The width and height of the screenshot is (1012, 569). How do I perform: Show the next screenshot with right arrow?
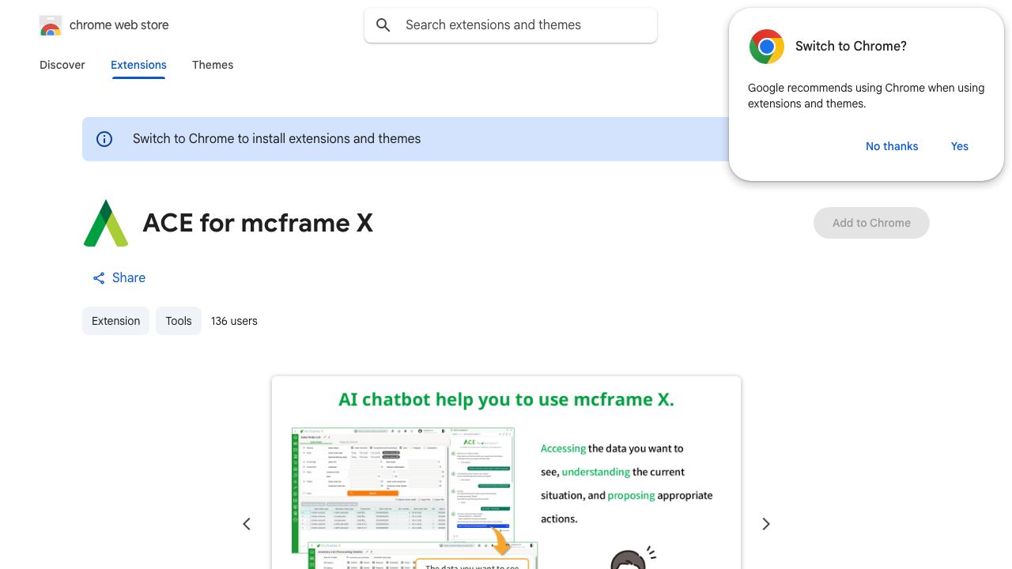pyautogui.click(x=765, y=524)
